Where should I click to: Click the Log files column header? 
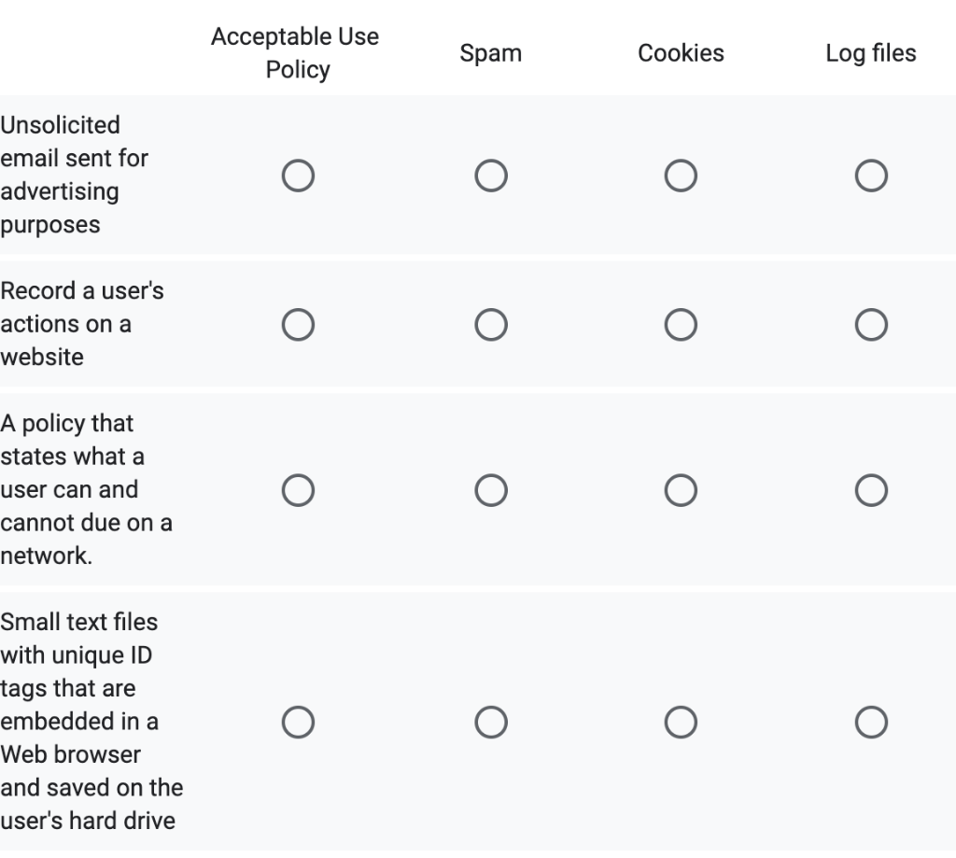coord(870,53)
